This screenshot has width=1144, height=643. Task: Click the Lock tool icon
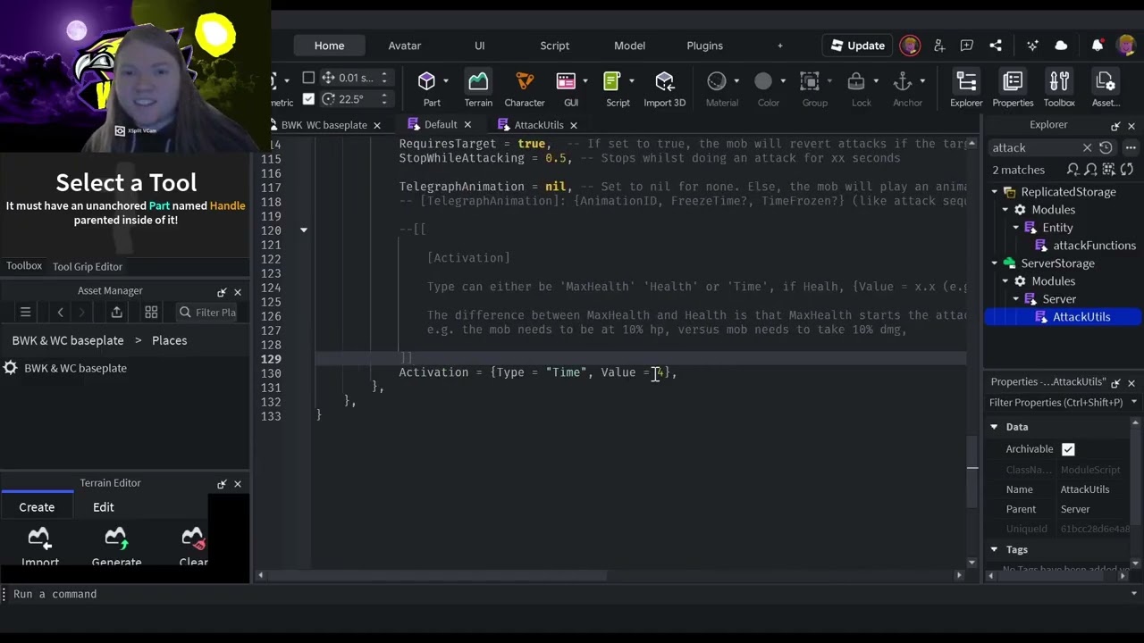(x=856, y=82)
